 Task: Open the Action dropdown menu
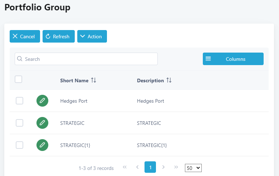tap(92, 36)
